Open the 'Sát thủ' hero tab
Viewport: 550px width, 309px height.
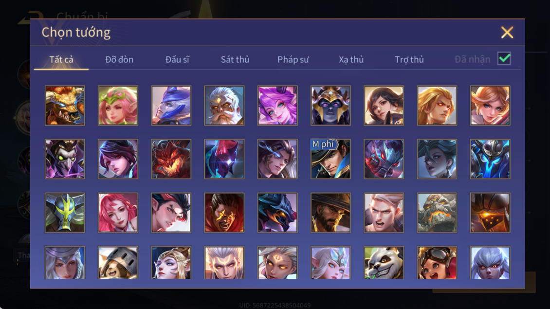(235, 60)
